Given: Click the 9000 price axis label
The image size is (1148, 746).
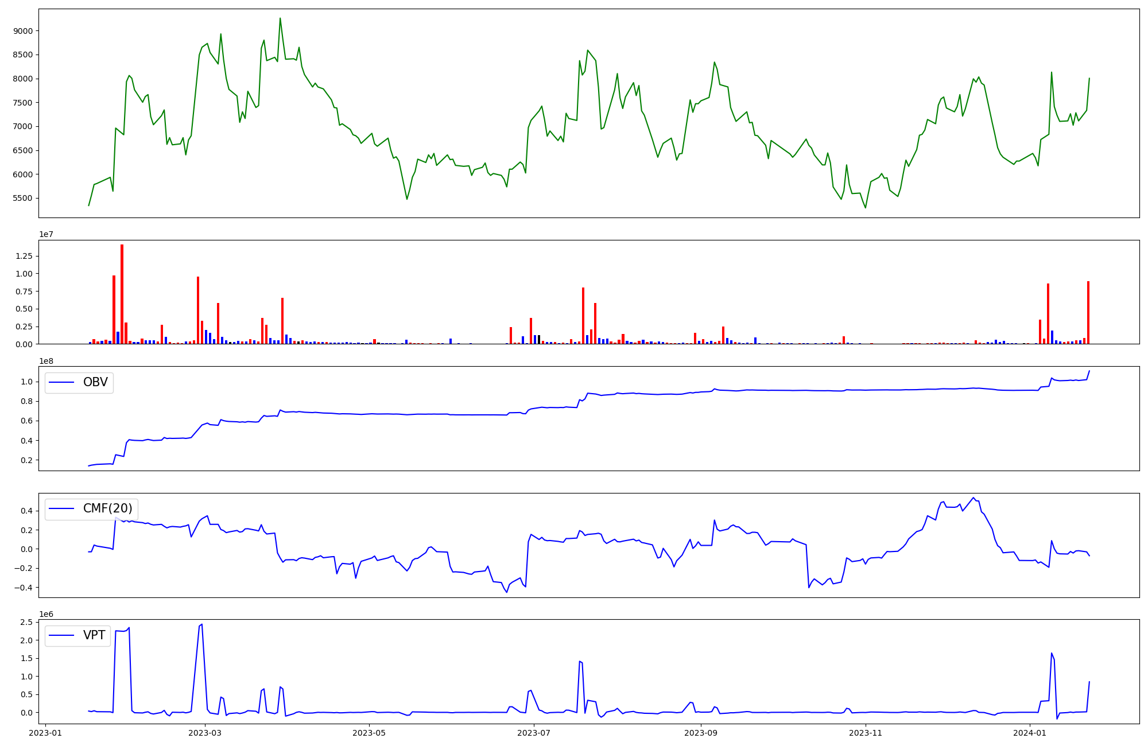Looking at the screenshot, I should pyautogui.click(x=23, y=31).
